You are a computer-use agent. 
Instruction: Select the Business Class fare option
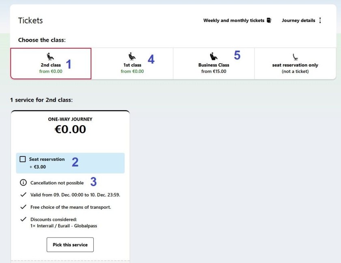point(214,64)
